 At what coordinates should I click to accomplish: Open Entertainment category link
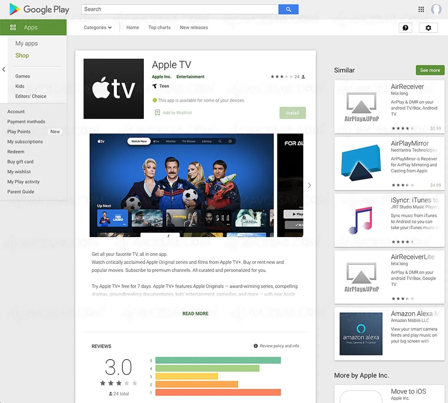(190, 77)
